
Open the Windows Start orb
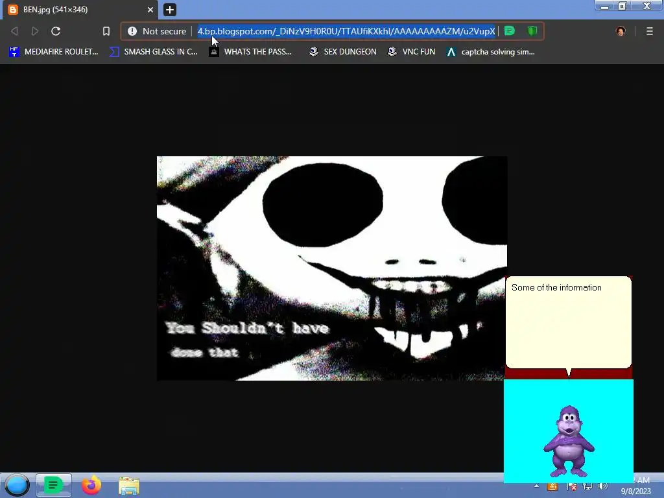point(17,485)
